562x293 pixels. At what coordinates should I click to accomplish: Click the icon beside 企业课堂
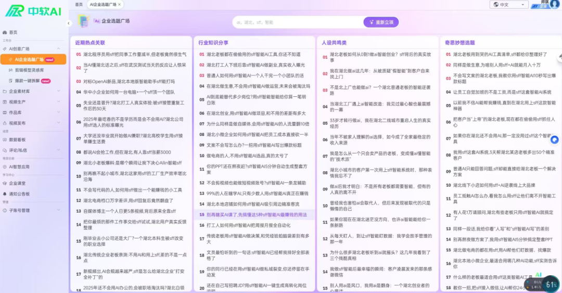pos(5,183)
